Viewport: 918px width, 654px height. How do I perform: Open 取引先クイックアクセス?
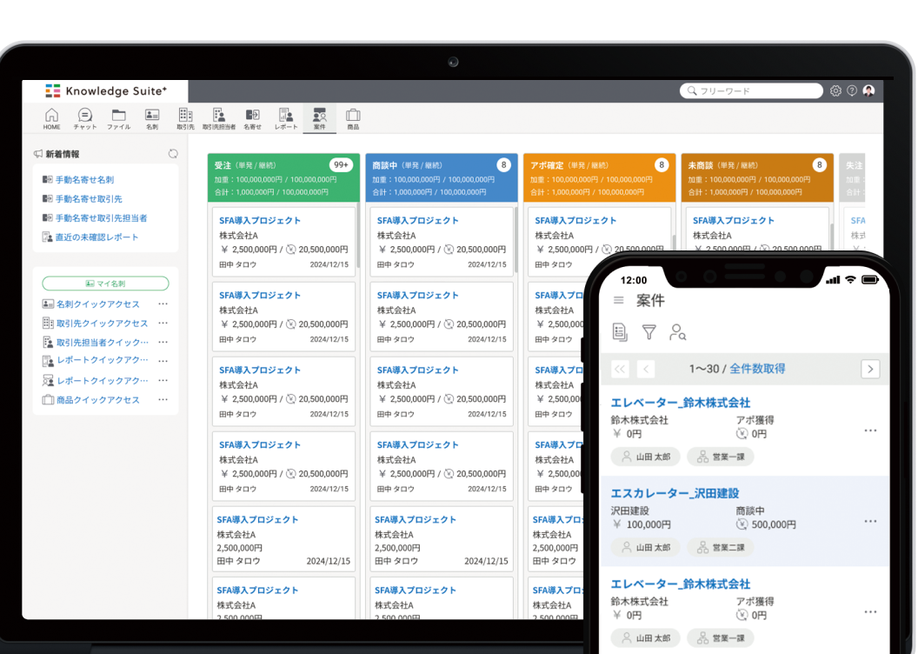click(x=102, y=324)
